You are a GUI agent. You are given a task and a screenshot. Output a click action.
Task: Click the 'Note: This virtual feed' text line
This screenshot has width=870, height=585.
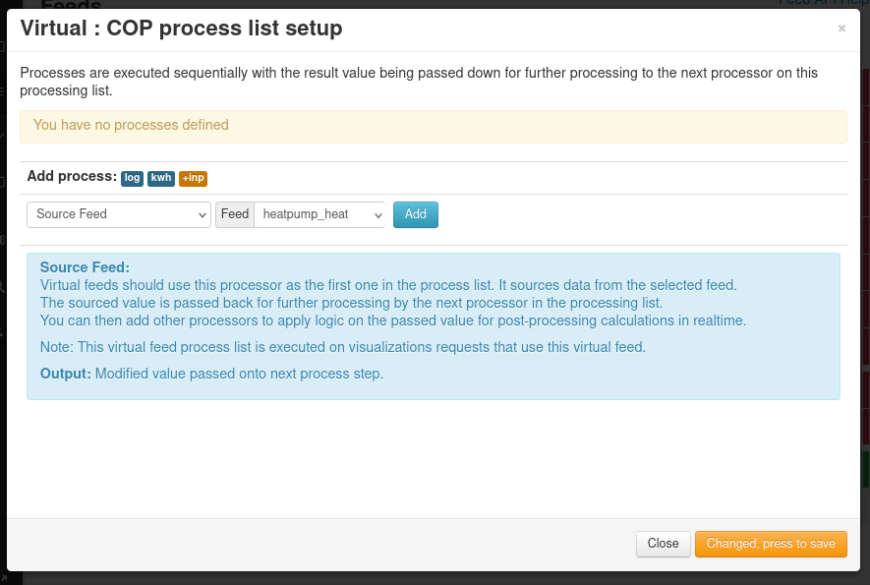point(343,347)
